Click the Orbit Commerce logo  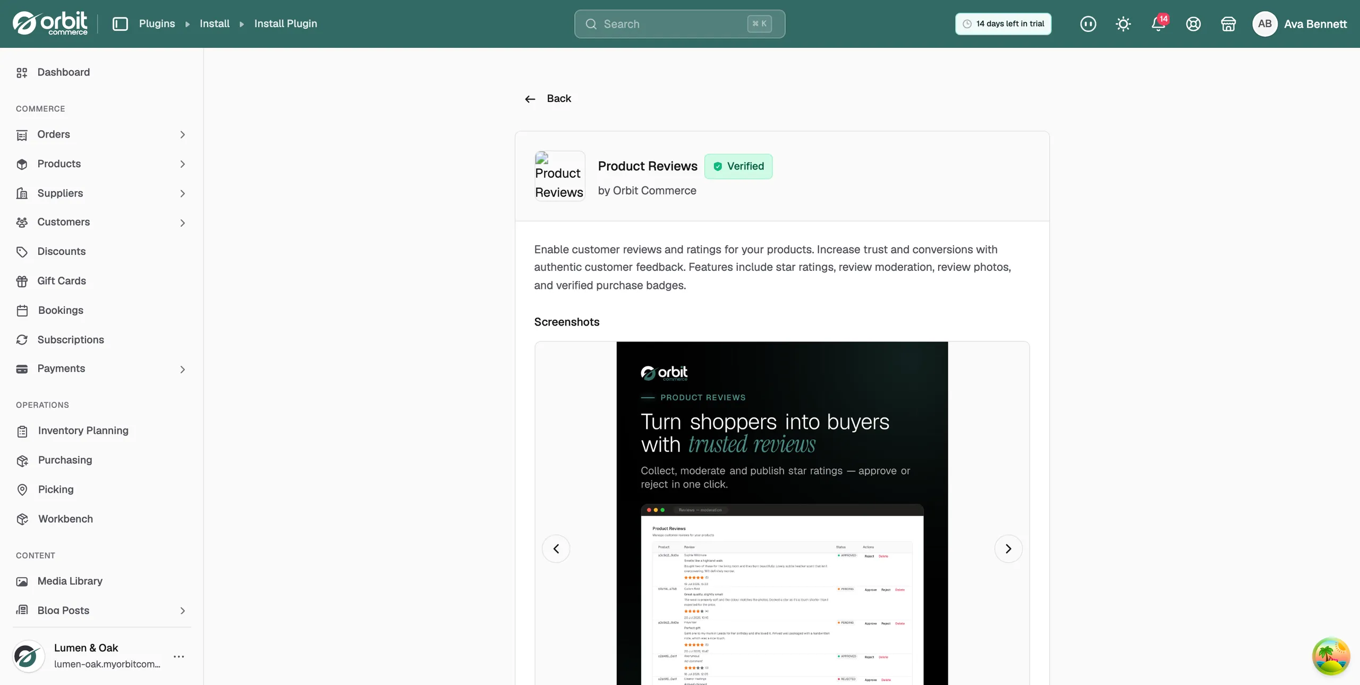pos(50,23)
